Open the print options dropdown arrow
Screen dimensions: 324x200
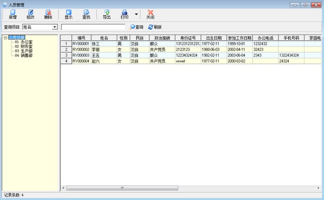[136, 14]
